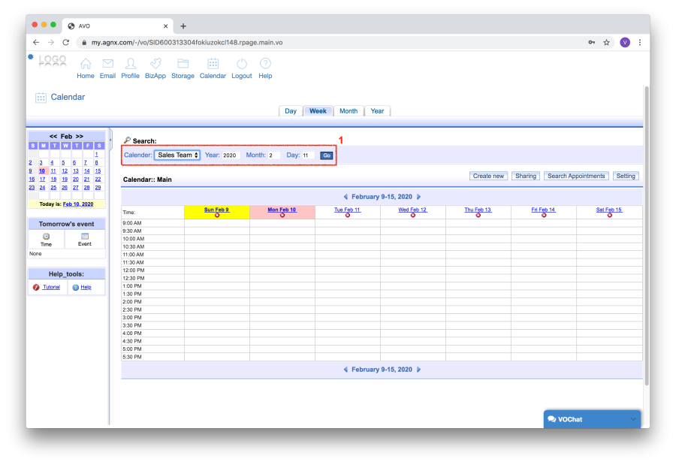Click add-event icon under Tue Feb 11
The height and width of the screenshot is (465, 676).
pos(348,216)
